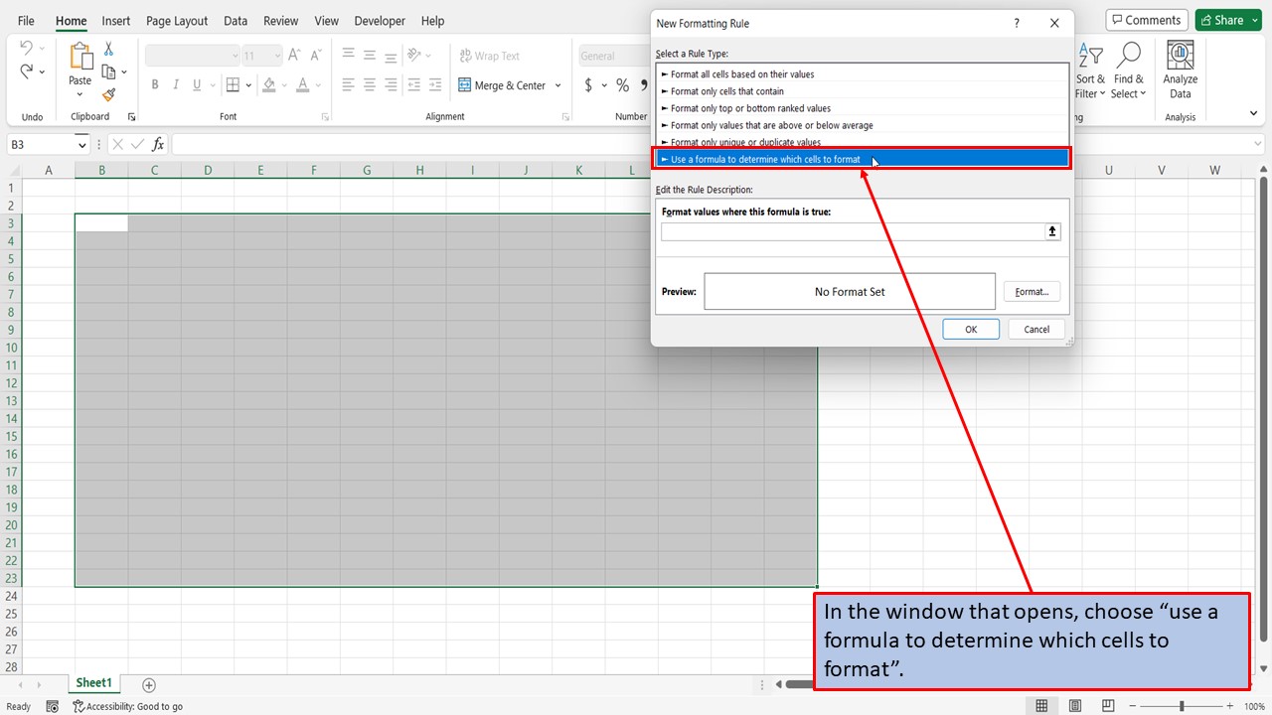Open the Fill Color tool
Screen dimensions: 1272x715
tap(269, 84)
